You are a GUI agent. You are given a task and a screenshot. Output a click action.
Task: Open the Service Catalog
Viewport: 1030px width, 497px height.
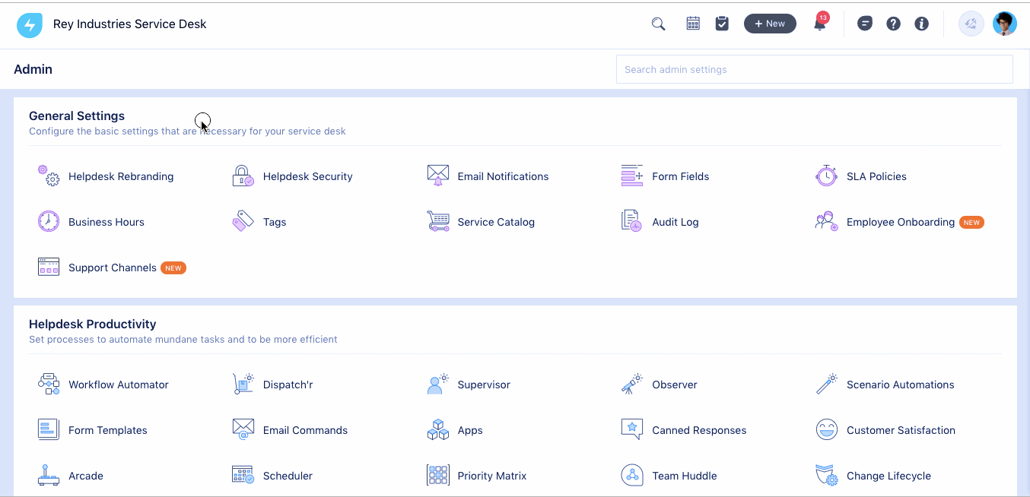494,221
